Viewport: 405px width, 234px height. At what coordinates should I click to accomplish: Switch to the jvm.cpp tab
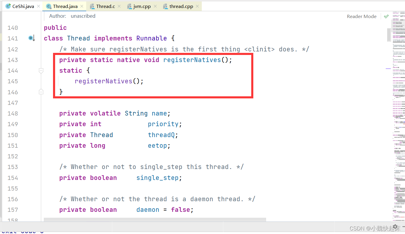pyautogui.click(x=143, y=6)
